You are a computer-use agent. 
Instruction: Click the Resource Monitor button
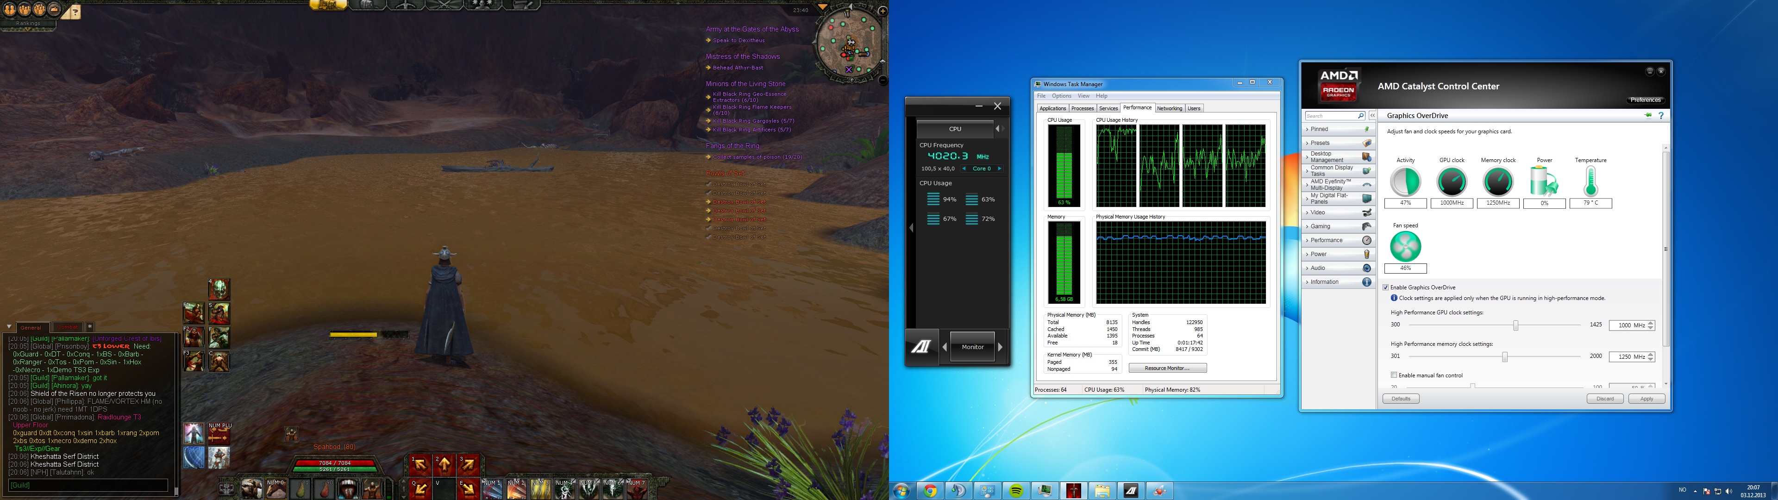point(1167,368)
